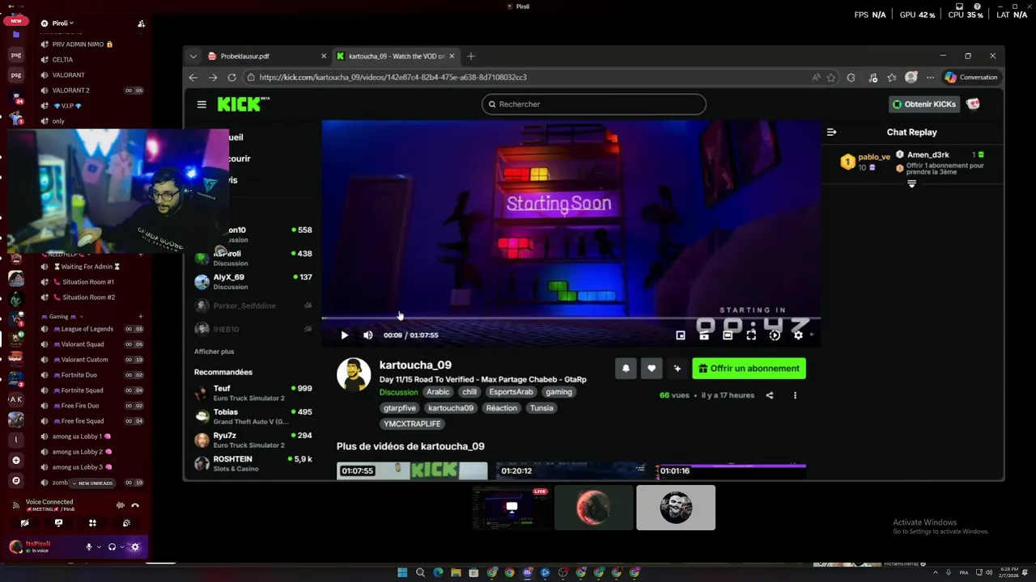Open Piroli server dropdown in Discord
This screenshot has height=582, width=1036.
(x=63, y=23)
